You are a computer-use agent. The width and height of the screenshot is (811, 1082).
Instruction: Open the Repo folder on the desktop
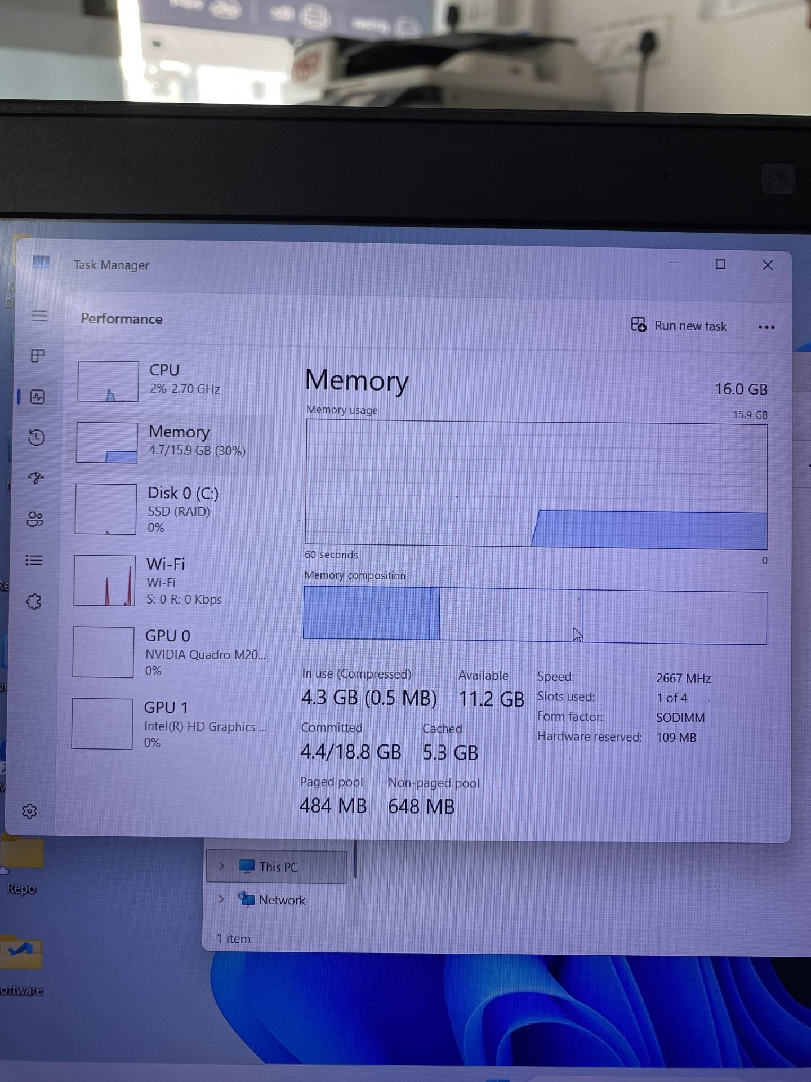tap(21, 862)
